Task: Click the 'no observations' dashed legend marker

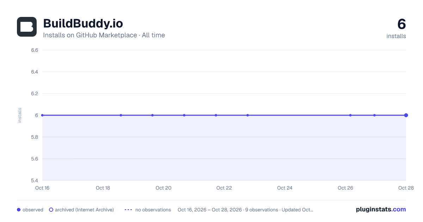Action: (128, 210)
